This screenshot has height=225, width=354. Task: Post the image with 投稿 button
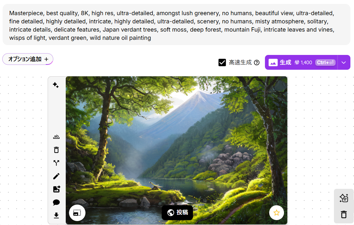[177, 213]
